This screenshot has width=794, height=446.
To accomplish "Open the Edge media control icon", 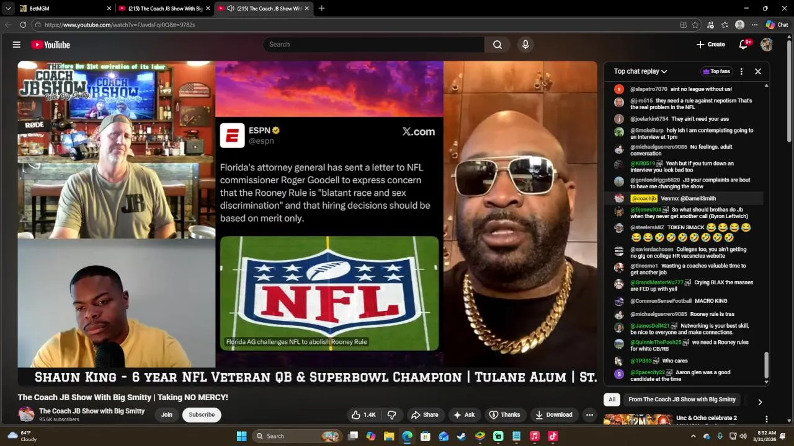I will tap(710, 25).
